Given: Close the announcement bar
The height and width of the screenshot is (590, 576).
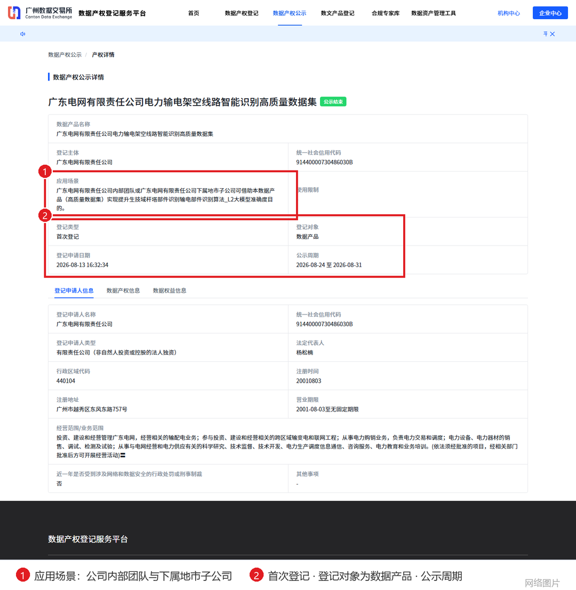Looking at the screenshot, I should pyautogui.click(x=553, y=34).
